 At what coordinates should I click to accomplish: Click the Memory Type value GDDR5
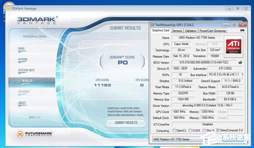click(183, 93)
